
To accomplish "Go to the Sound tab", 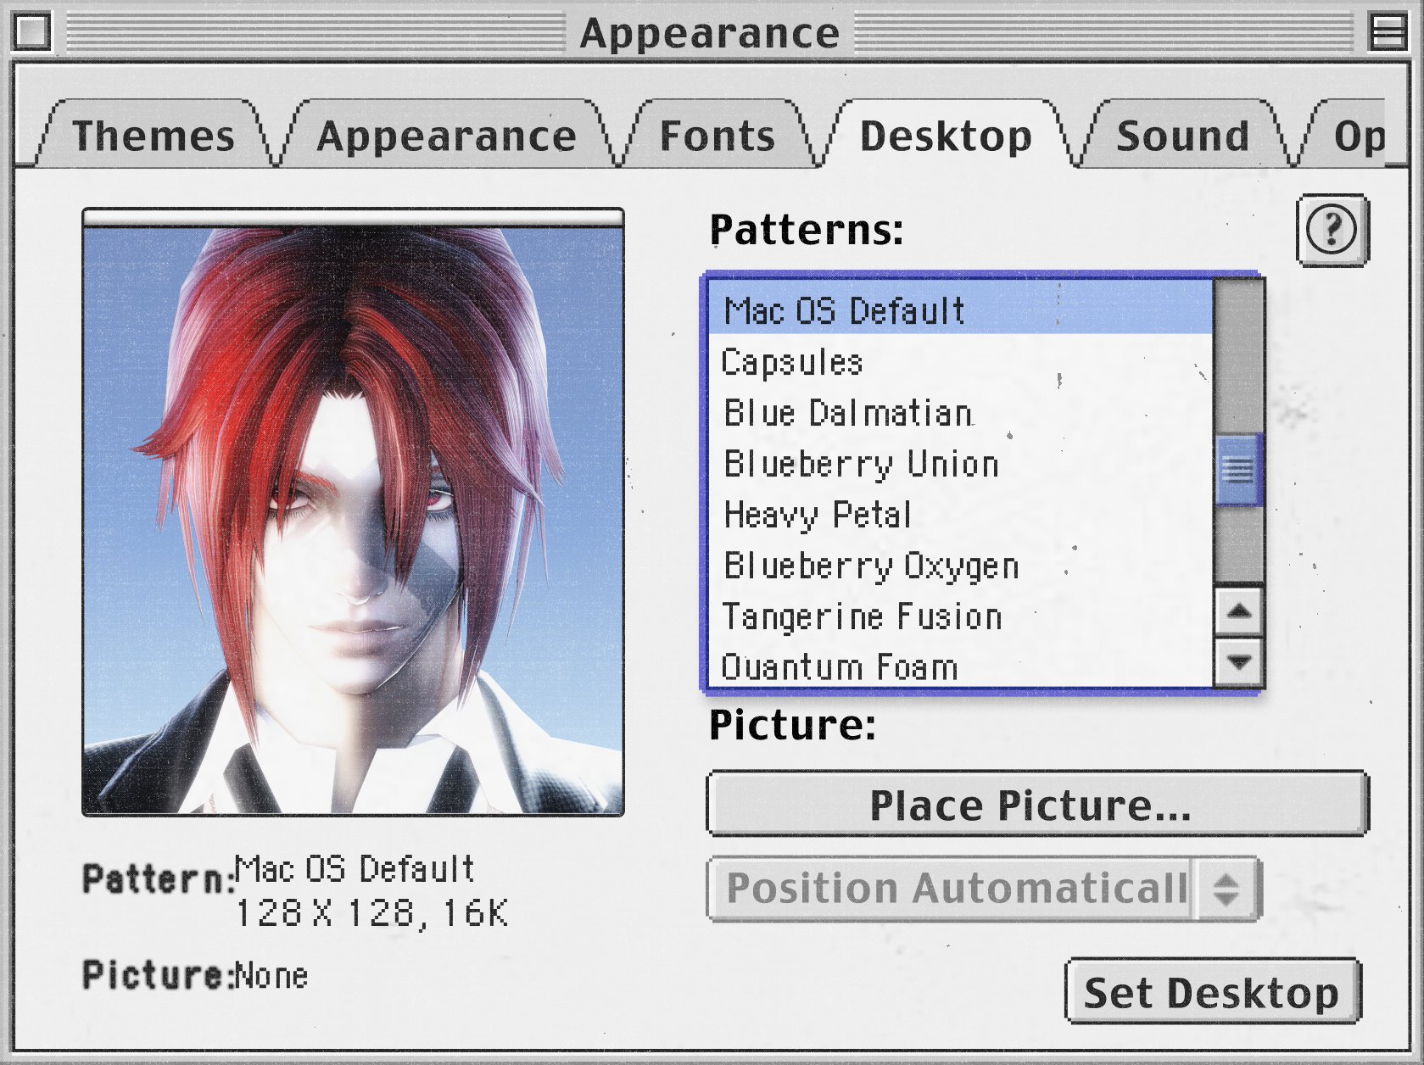I will pyautogui.click(x=1183, y=136).
